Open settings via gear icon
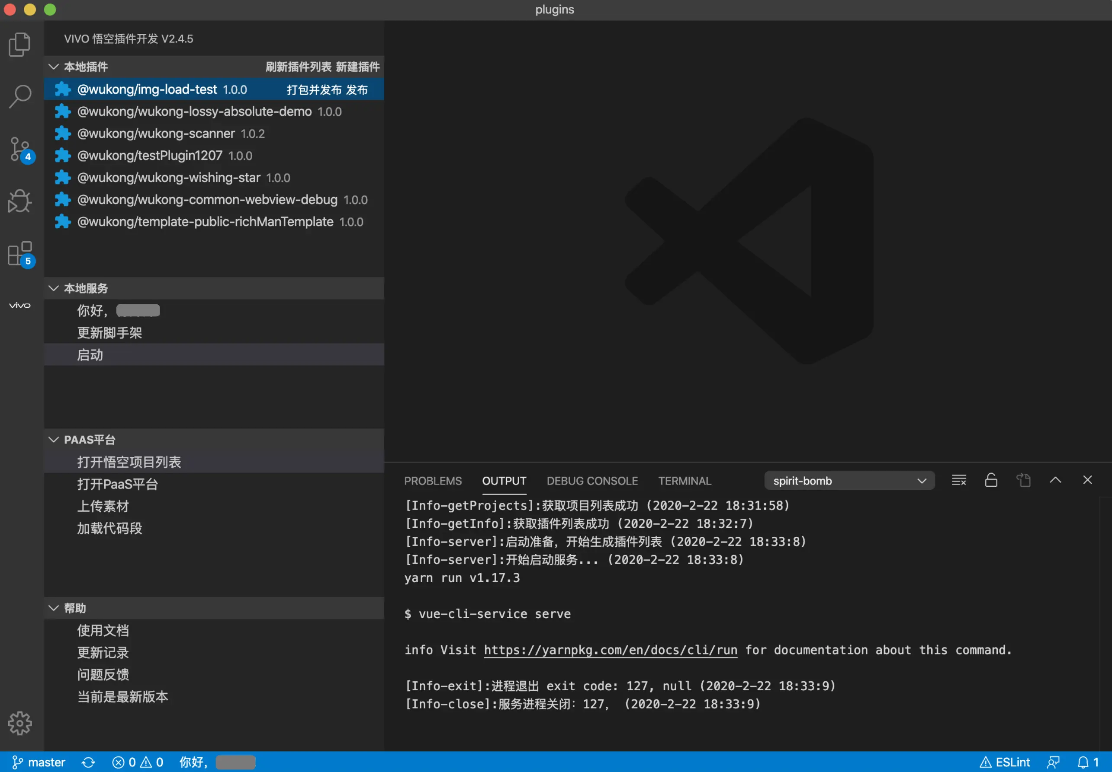Screen dimensions: 1112x772 pos(19,723)
